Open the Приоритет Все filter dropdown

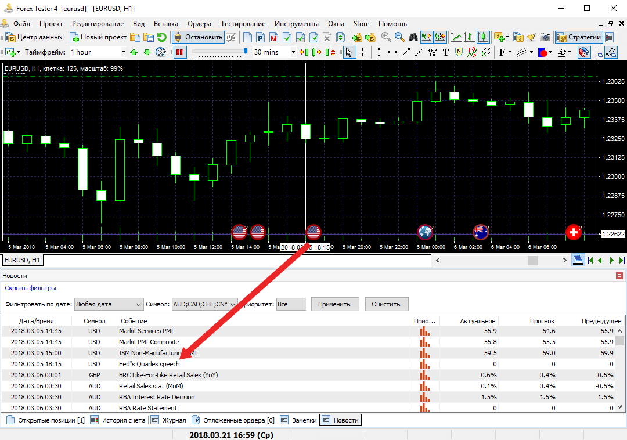point(291,304)
